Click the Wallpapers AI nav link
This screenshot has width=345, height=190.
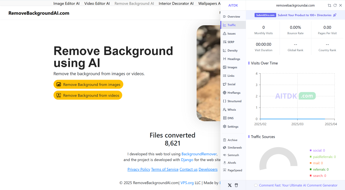pos(209,4)
